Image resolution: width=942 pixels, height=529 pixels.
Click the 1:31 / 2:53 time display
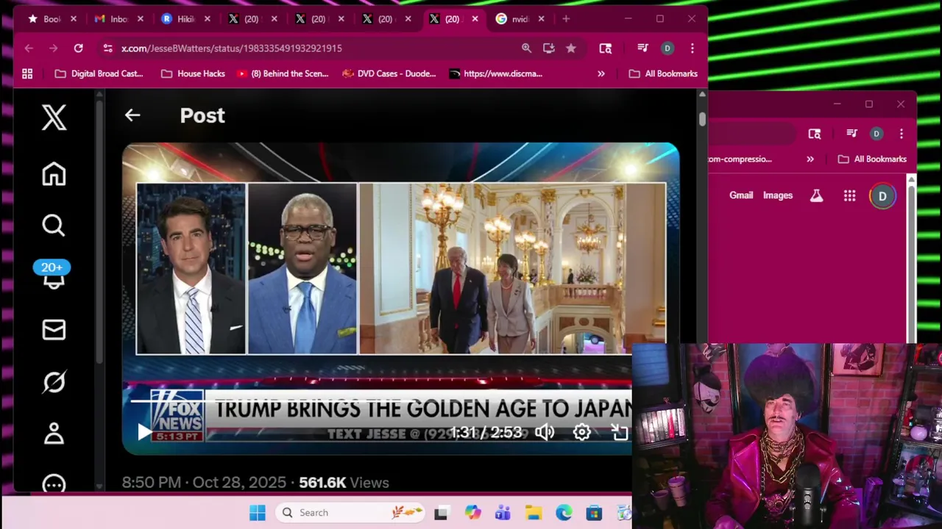(486, 433)
